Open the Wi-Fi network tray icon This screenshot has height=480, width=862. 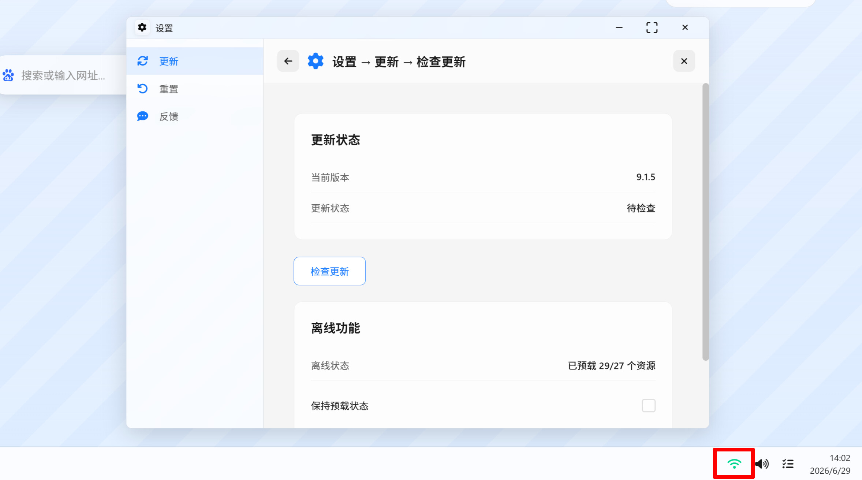point(734,464)
